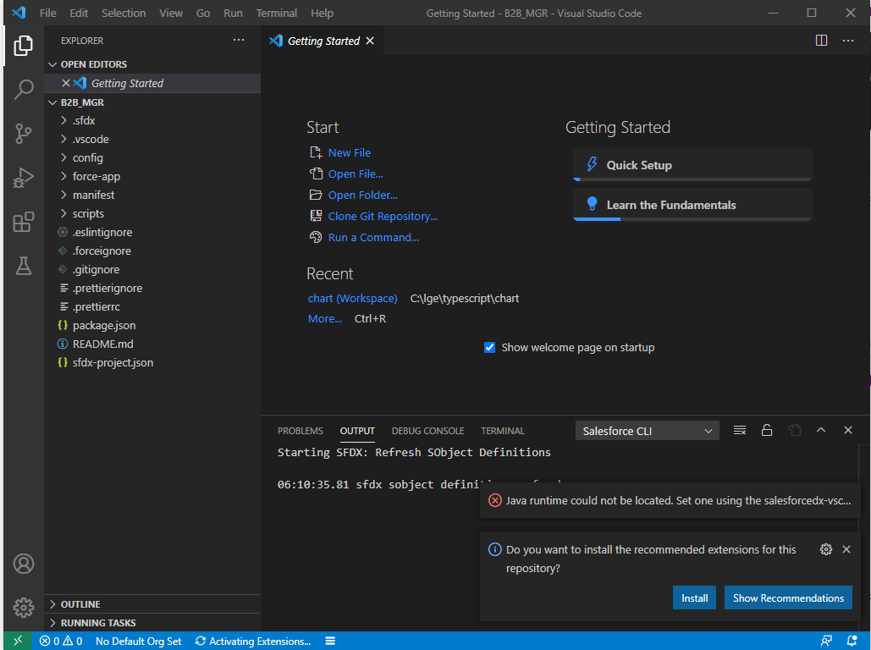
Task: Open the Run and Debug view icon
Action: (24, 178)
